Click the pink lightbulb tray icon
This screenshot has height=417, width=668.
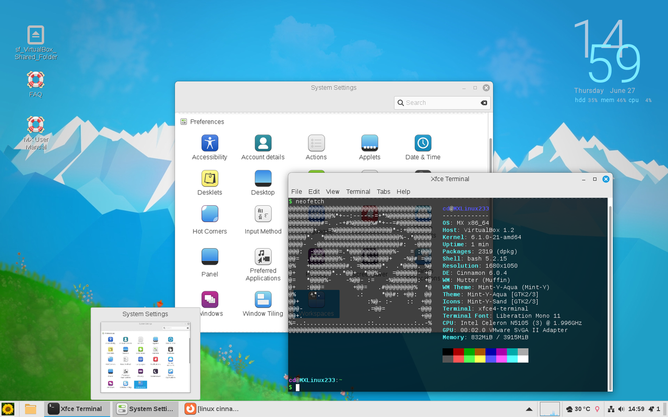point(597,409)
